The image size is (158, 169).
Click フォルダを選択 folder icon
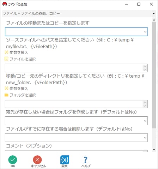(x=6, y=95)
